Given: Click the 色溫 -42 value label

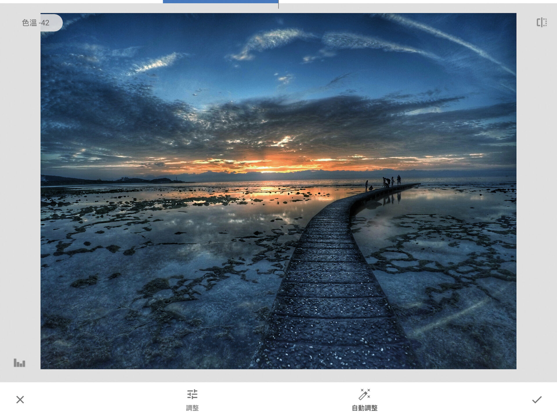Looking at the screenshot, I should tap(36, 23).
